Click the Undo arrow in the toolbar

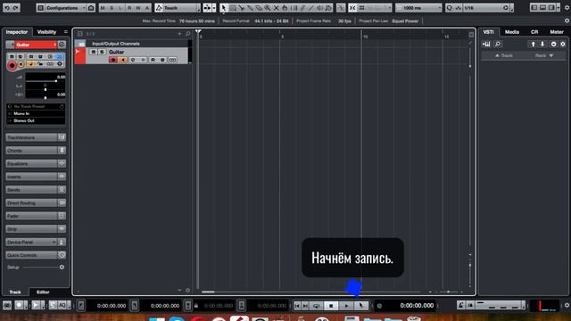7,8
